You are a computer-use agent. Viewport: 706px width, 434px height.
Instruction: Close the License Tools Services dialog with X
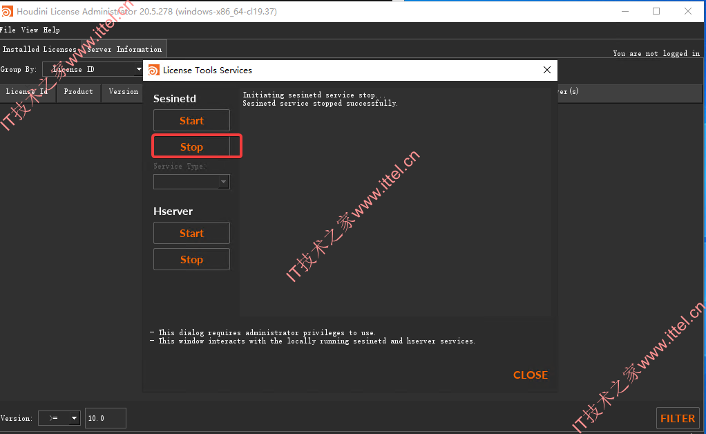tap(546, 70)
